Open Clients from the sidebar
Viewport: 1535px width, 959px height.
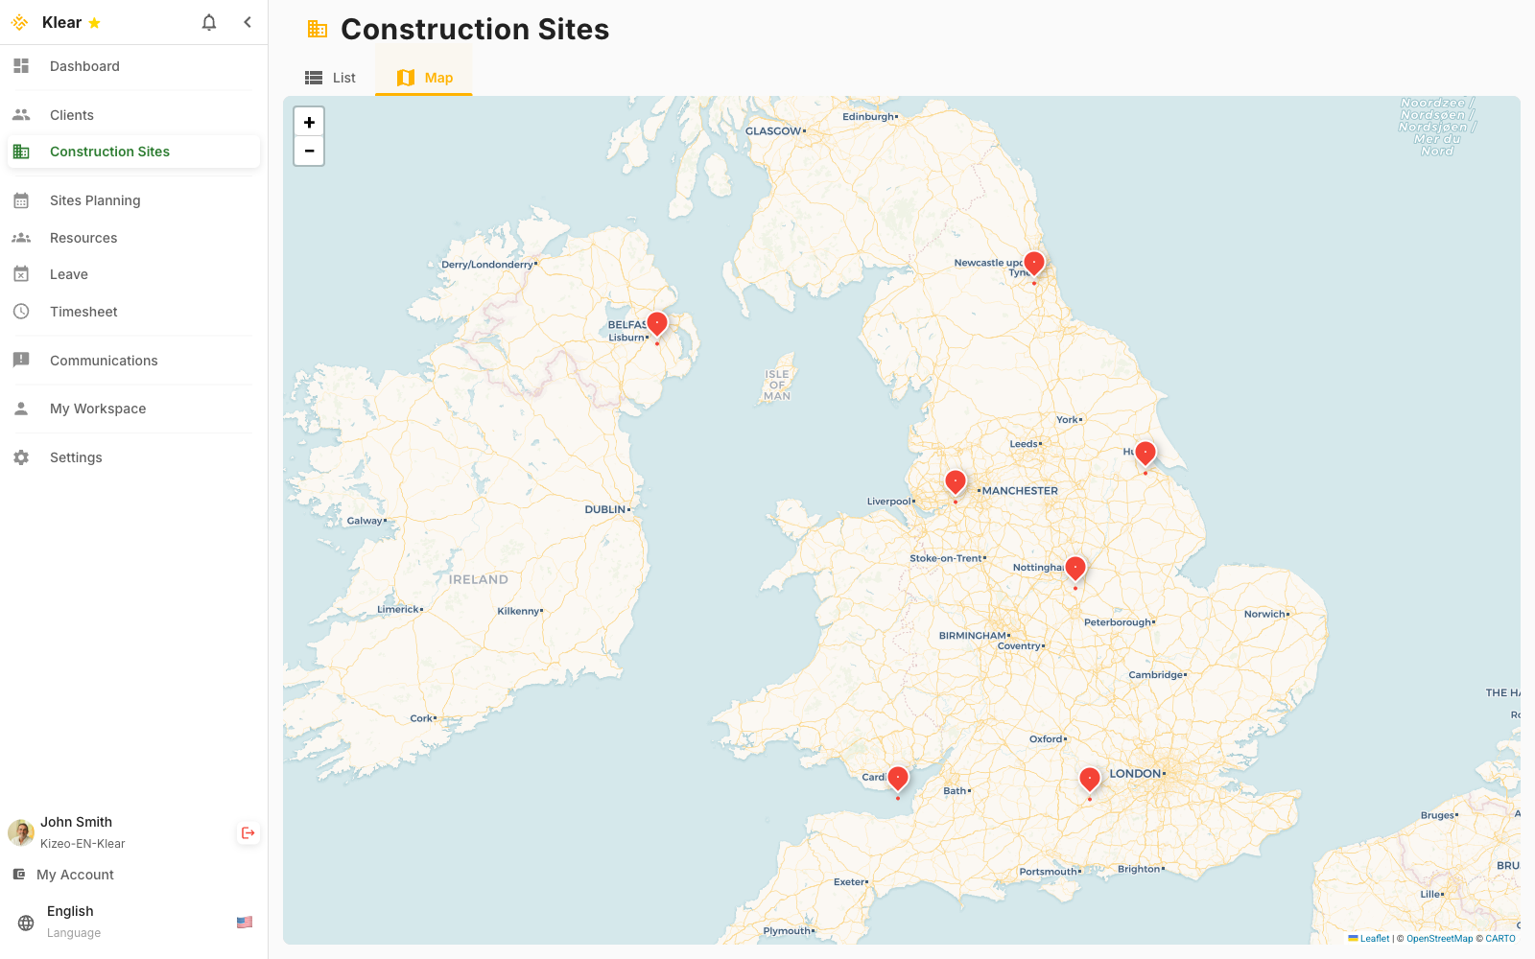tap(71, 114)
